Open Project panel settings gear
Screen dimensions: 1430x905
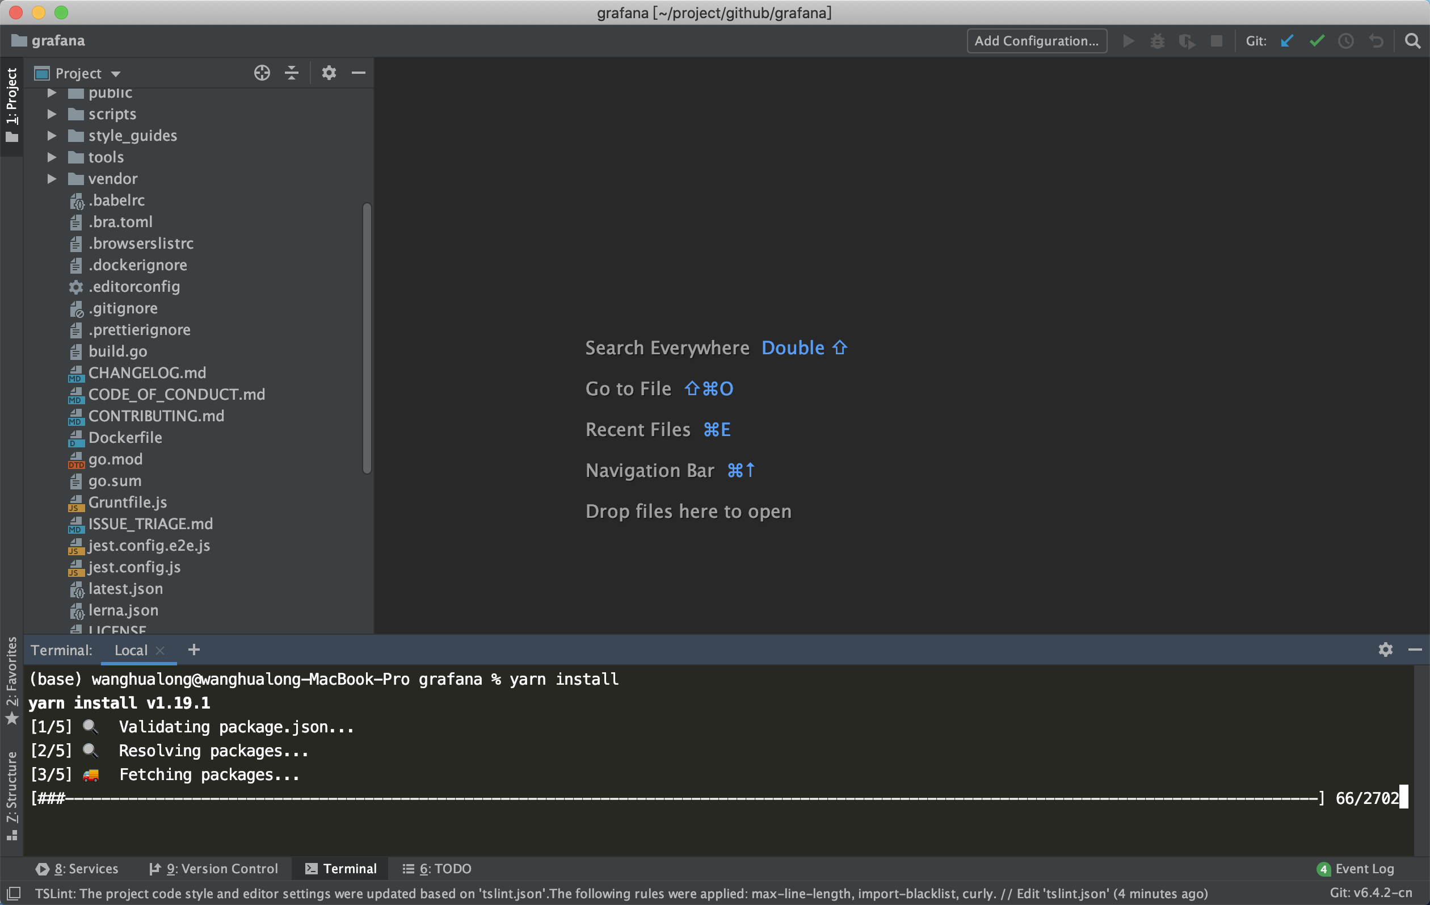tap(329, 73)
